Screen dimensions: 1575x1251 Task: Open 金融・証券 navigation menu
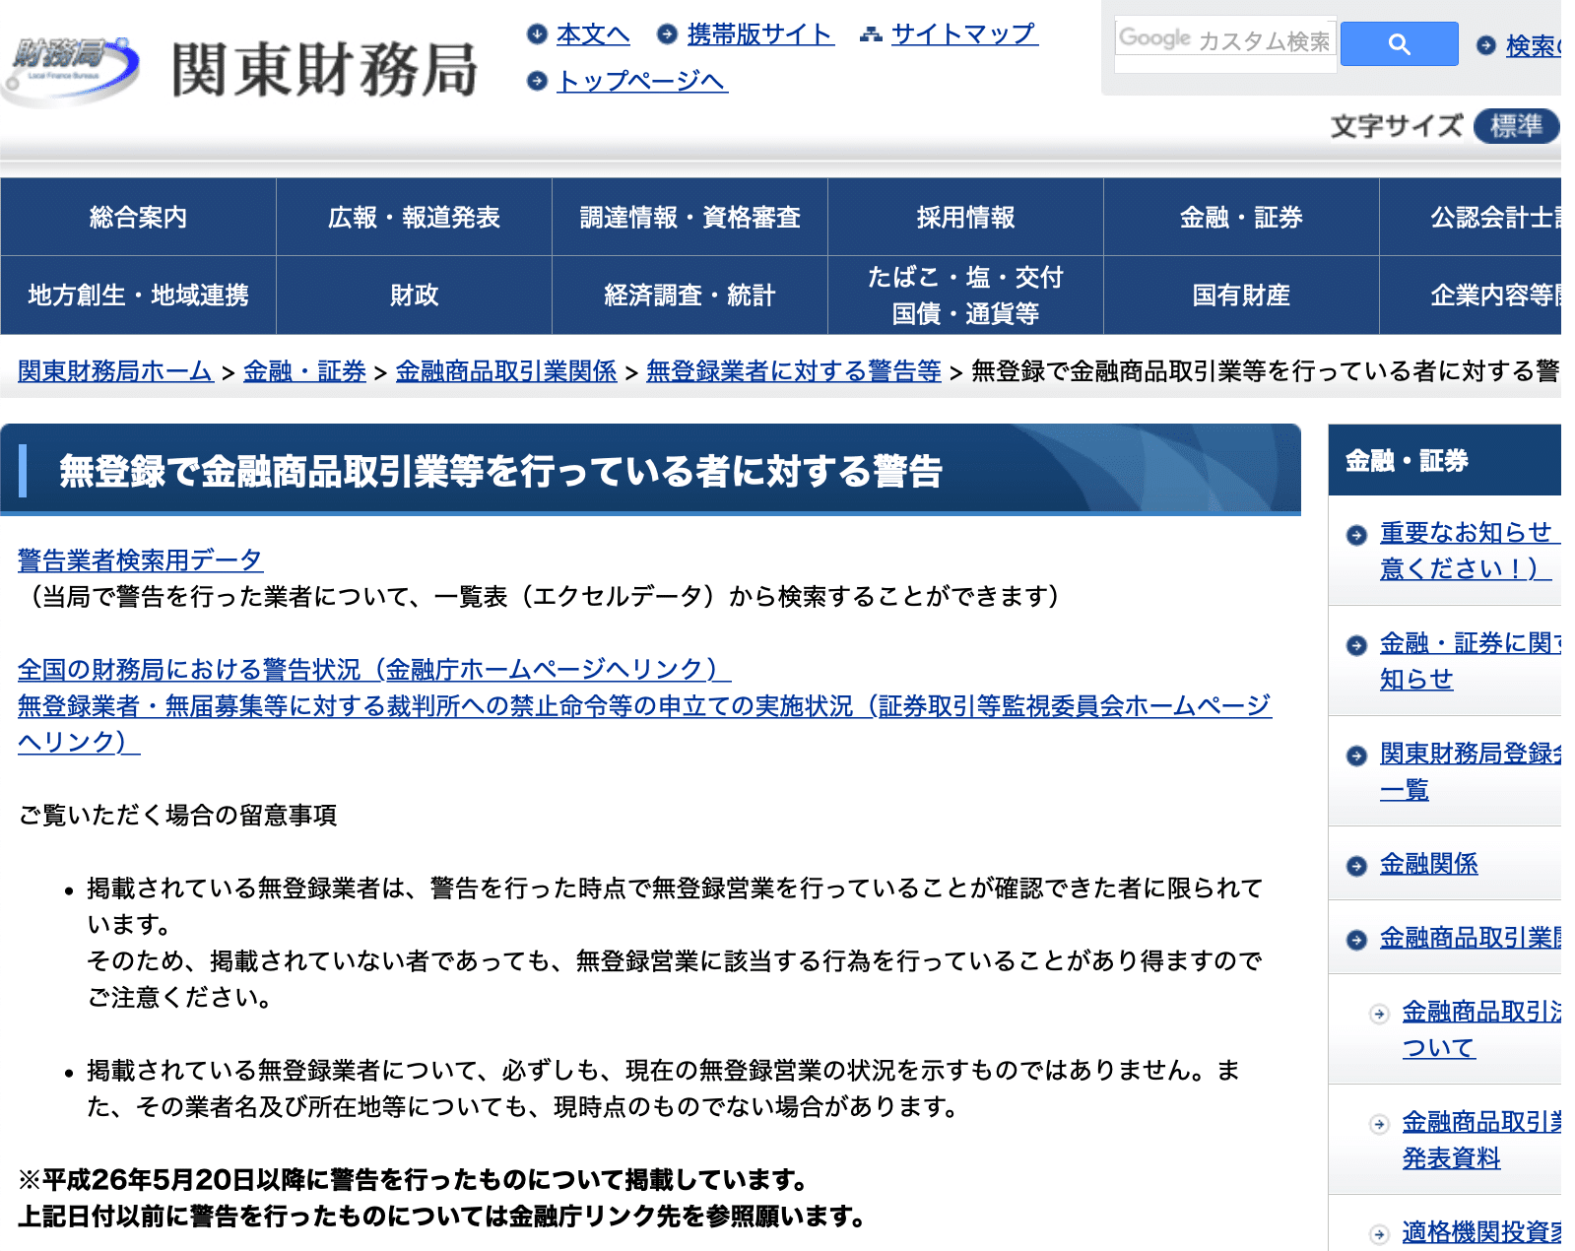(1241, 217)
